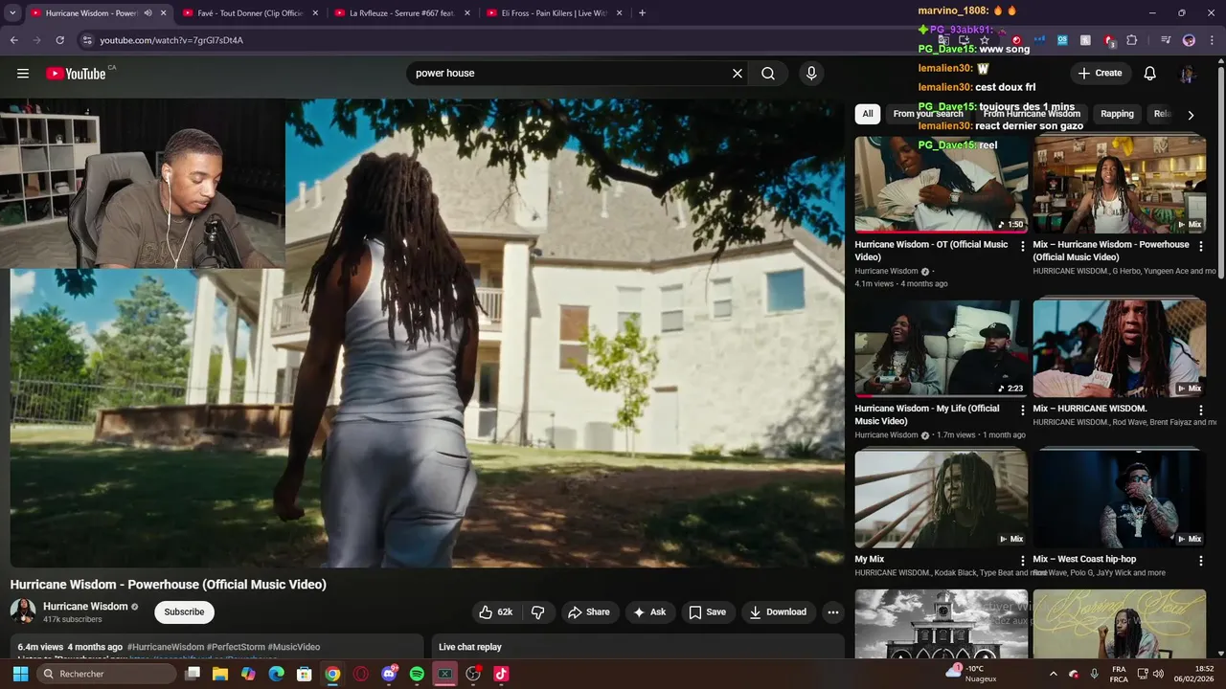Click the #MusicVideo hashtag
This screenshot has height=689, width=1226.
click(294, 648)
